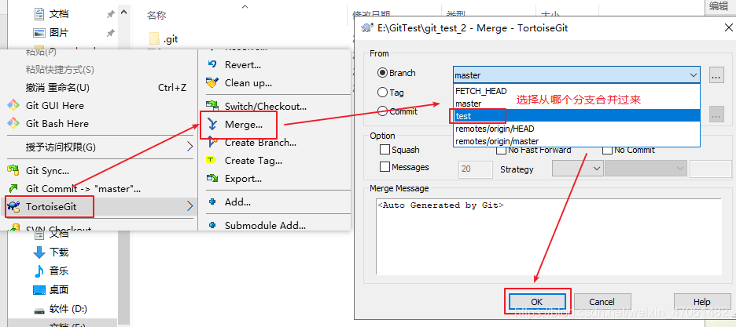Click the Submodule Add plus icon
Screen dimensions: 736x327
click(212, 225)
